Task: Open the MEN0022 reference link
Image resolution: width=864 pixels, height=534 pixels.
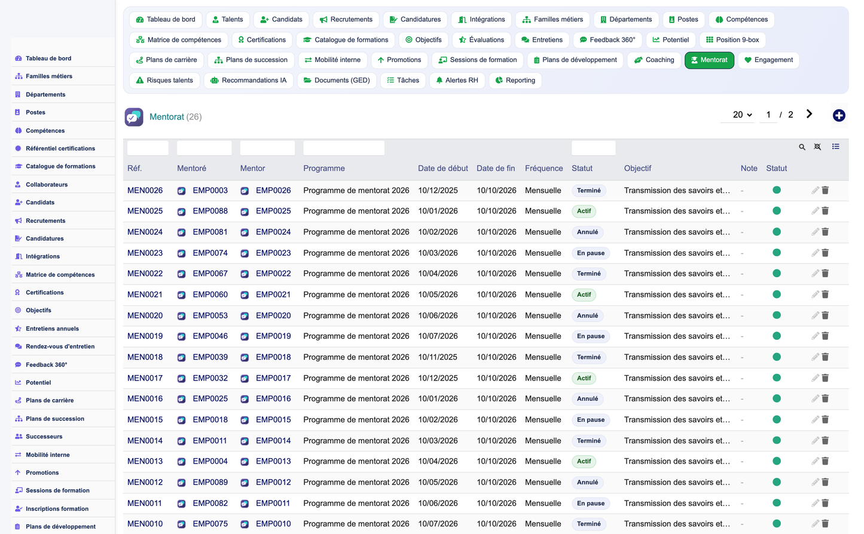Action: [x=145, y=274]
